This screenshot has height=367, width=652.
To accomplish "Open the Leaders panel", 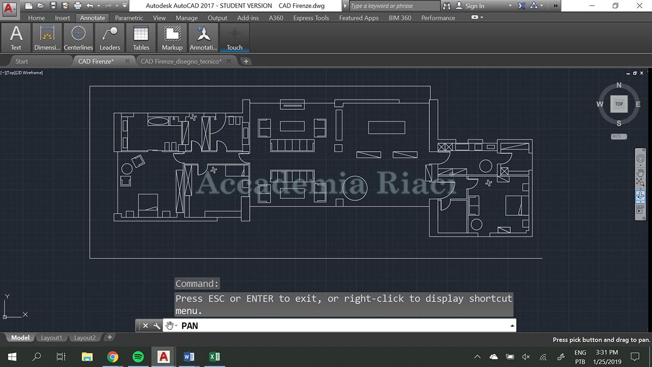I will [110, 38].
